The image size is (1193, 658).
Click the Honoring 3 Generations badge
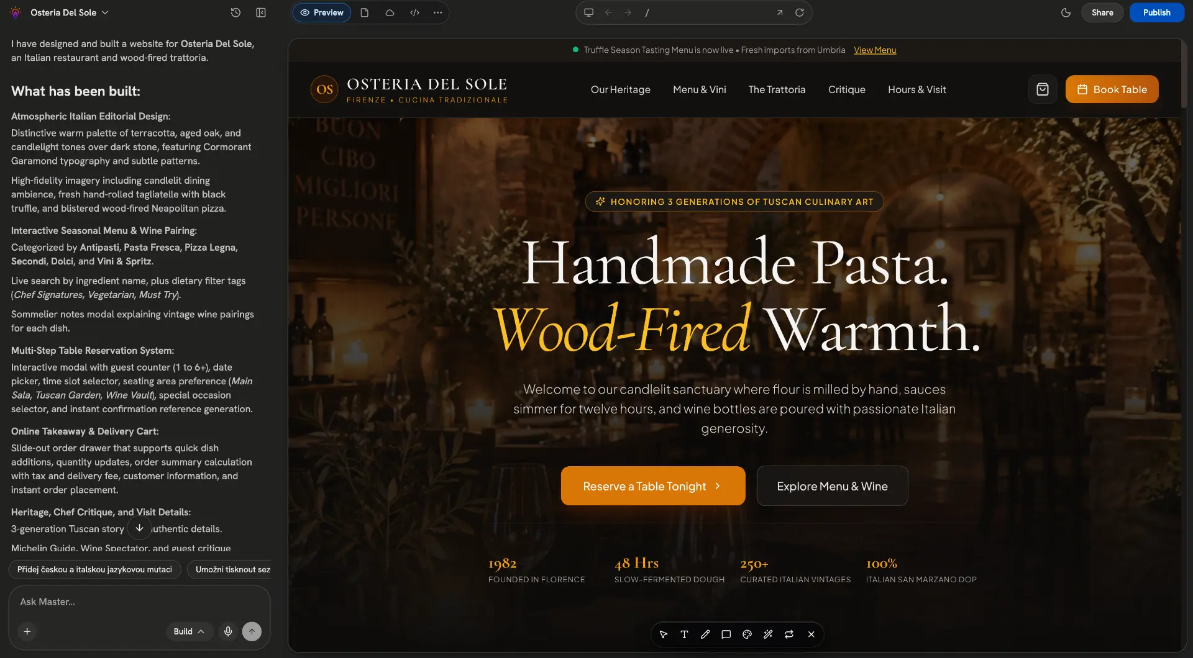click(734, 202)
